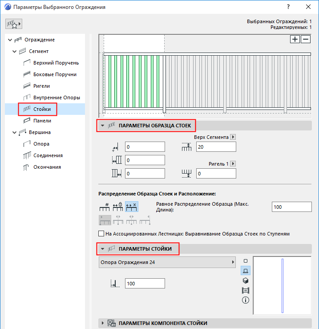Open the Ригель 1 reference arrow menu
This screenshot has width=319, height=329.
click(233, 164)
